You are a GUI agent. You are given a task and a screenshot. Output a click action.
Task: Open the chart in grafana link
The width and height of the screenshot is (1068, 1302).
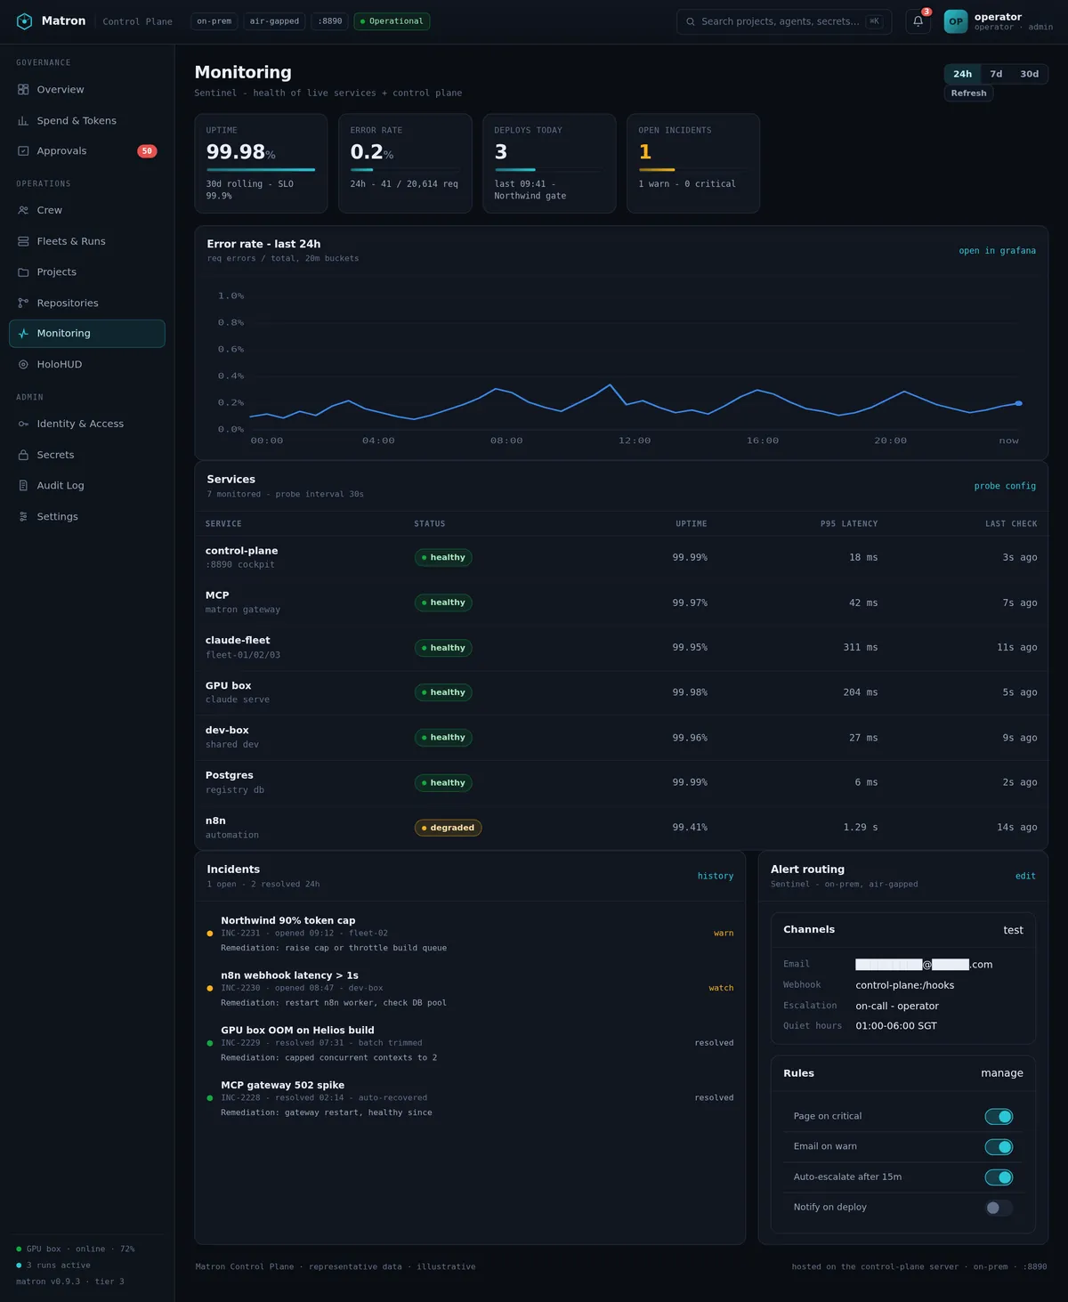point(997,251)
